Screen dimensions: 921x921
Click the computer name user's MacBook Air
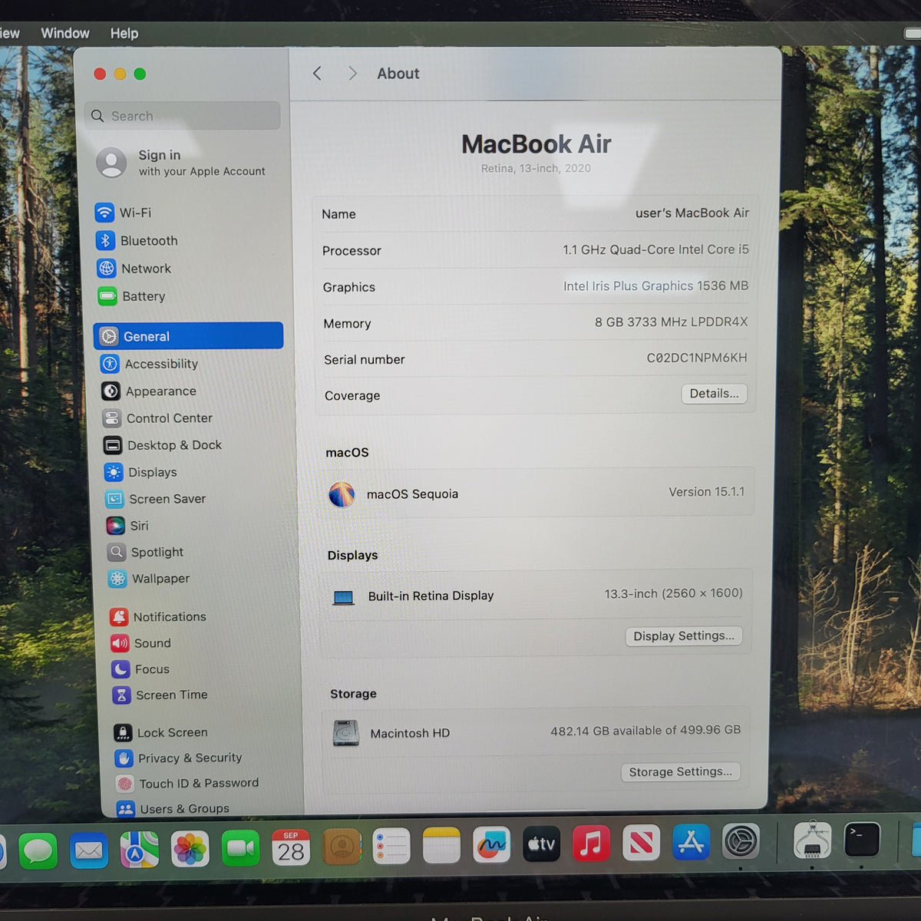(x=692, y=213)
